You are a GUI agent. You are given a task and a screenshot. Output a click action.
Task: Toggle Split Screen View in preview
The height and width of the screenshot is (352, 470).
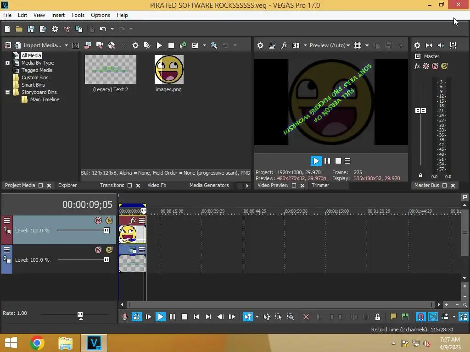click(x=296, y=45)
